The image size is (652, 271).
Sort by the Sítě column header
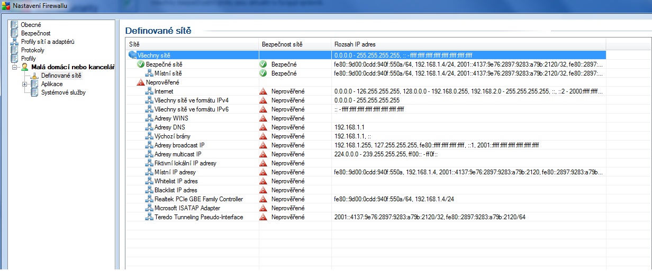pyautogui.click(x=192, y=44)
